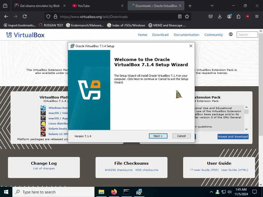Show hidden system tray icons
This screenshot has height=197, width=263.
[x=211, y=192]
